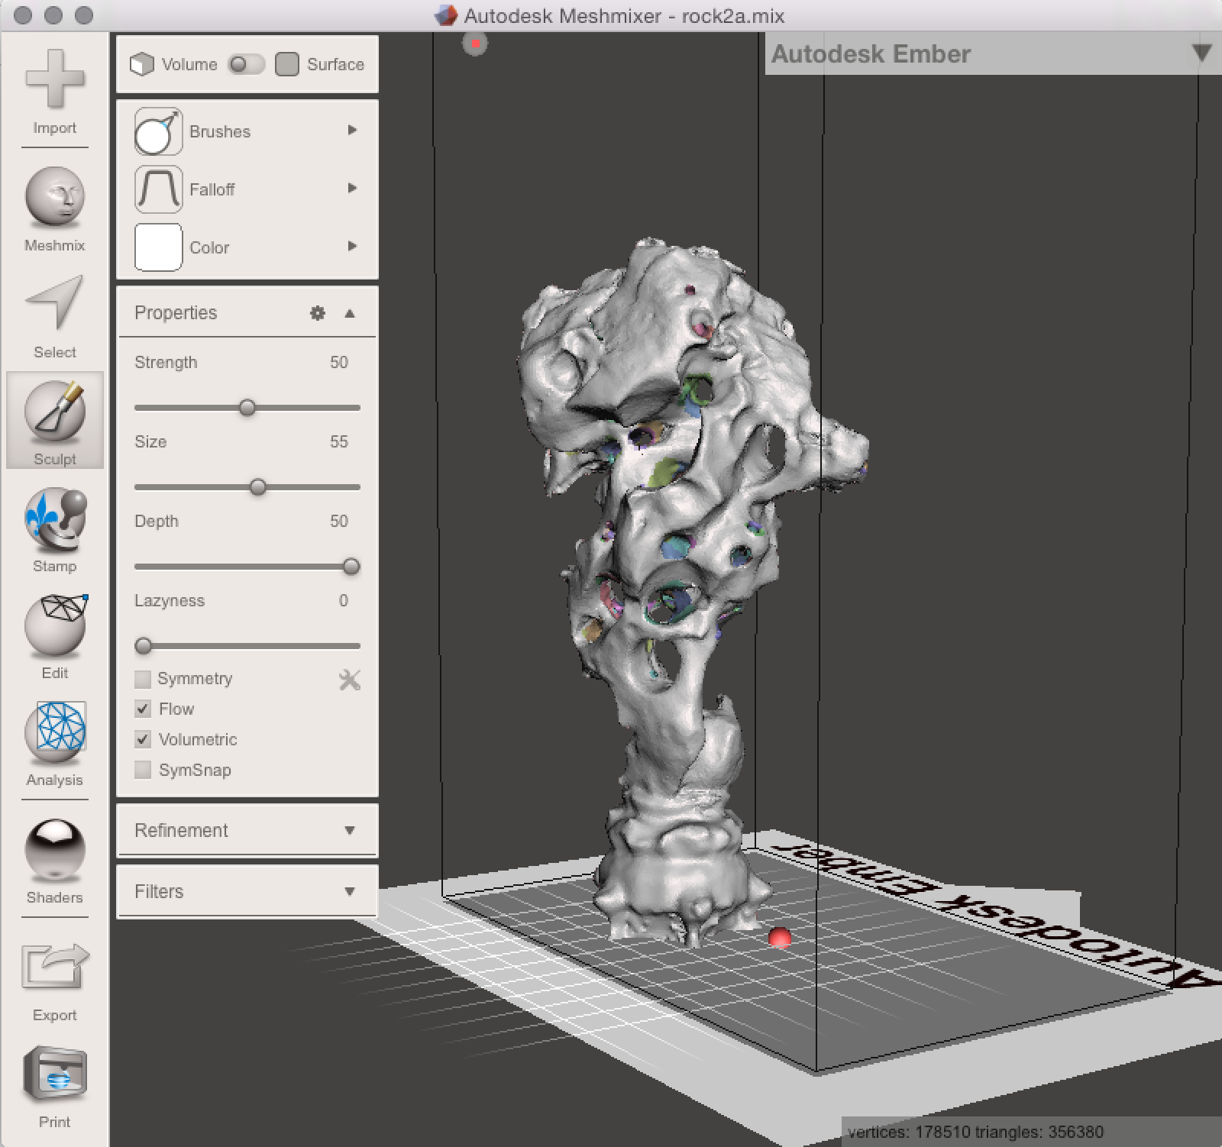The height and width of the screenshot is (1147, 1222).
Task: Open the Autodesk Ember printer dropdown
Action: [1201, 53]
